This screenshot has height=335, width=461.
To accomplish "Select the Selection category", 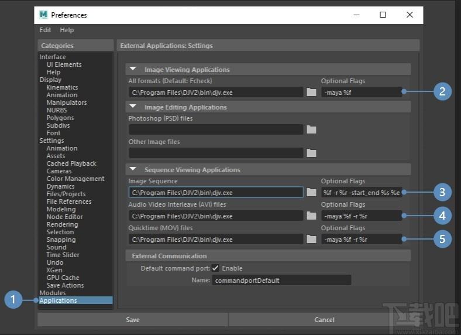I will coord(60,232).
